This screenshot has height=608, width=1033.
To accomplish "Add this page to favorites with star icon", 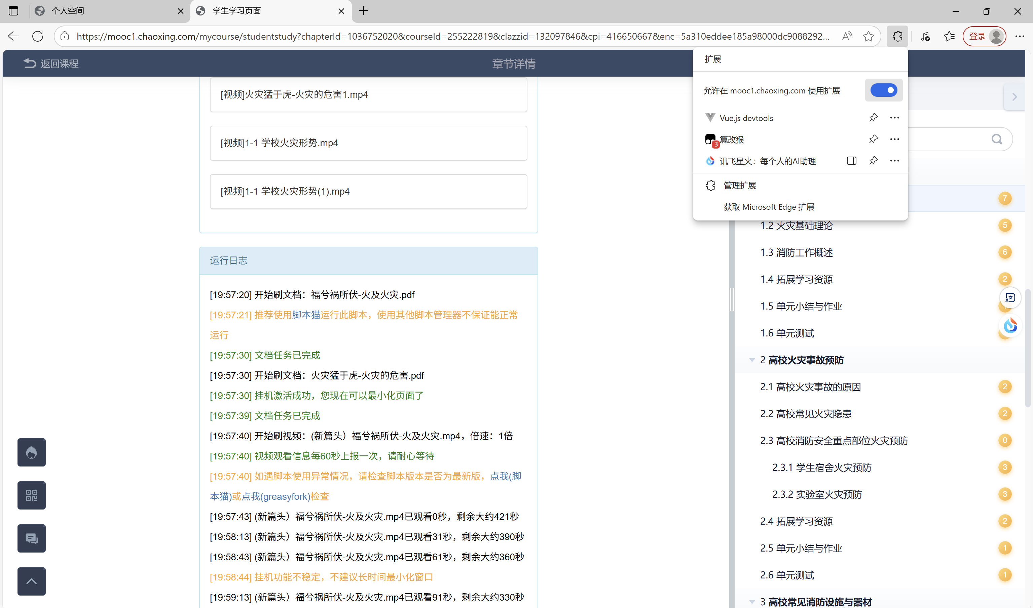I will click(x=868, y=36).
